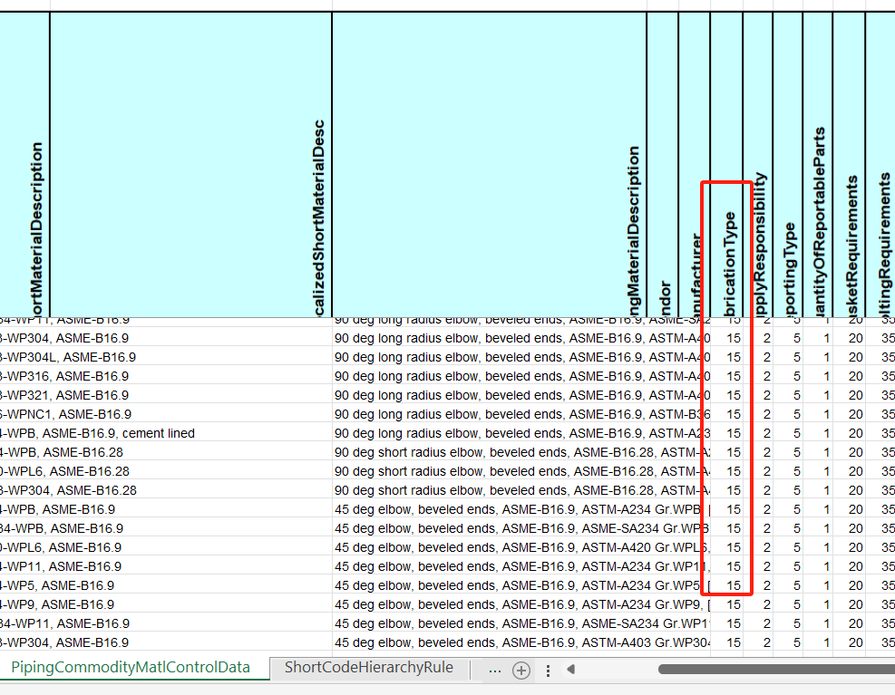Viewport: 895px width, 695px height.
Task: Switch to PipingCommodityMatlControlData sheet tab
Action: [x=131, y=668]
